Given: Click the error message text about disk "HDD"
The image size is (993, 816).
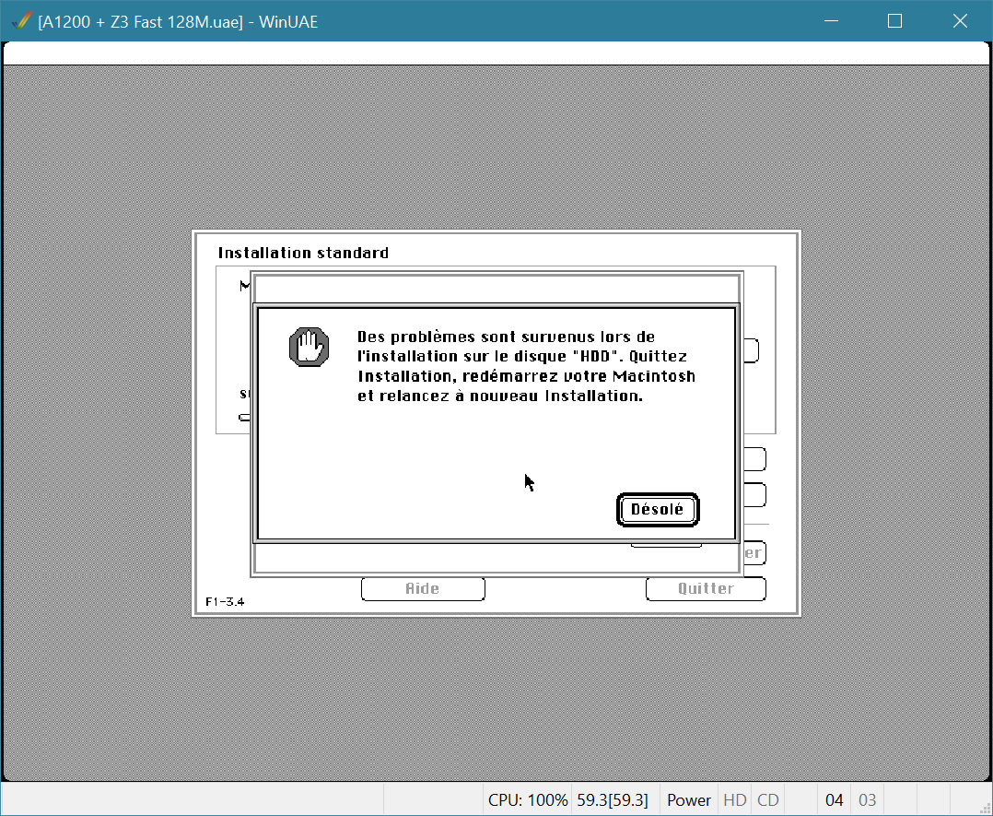Looking at the screenshot, I should coord(526,366).
